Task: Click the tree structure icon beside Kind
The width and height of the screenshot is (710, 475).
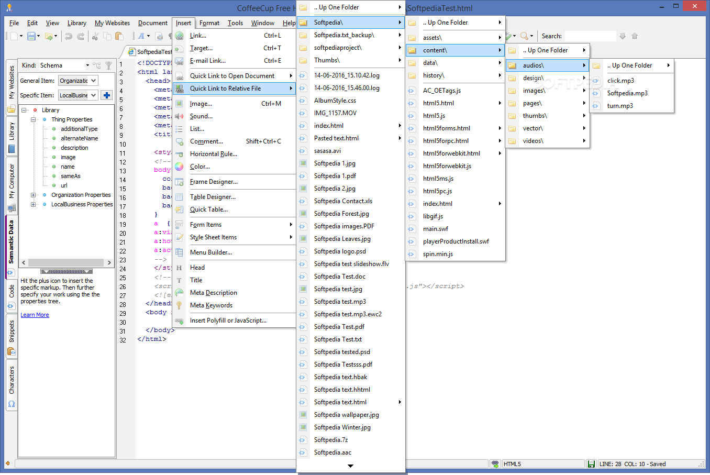Action: click(x=97, y=65)
